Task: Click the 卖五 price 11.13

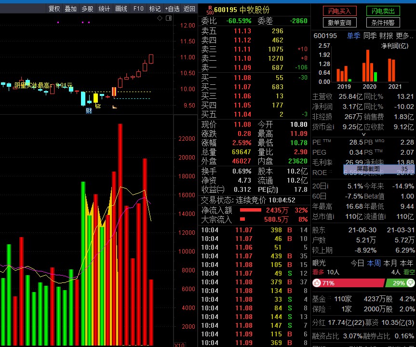Action: point(242,31)
